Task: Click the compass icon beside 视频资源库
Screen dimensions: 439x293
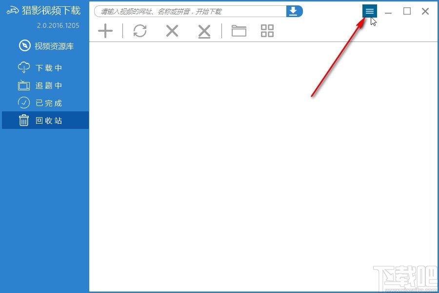Action: pyautogui.click(x=25, y=46)
